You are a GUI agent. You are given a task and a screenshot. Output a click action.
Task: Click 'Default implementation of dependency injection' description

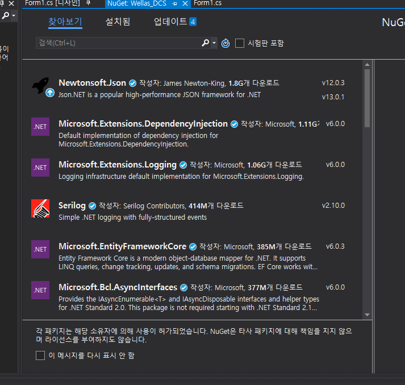click(139, 140)
